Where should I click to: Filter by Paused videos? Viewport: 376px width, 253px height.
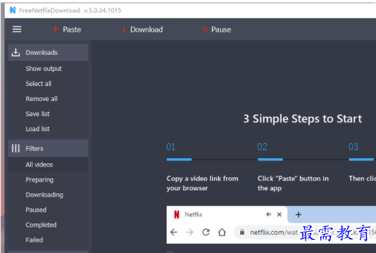(x=36, y=210)
